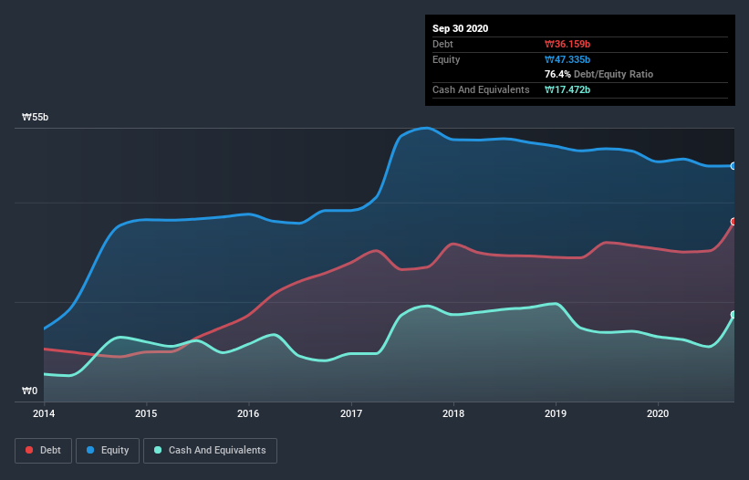Click the 76.4% Debt/Equity Ratio text
Image resolution: width=749 pixels, height=480 pixels.
(599, 75)
